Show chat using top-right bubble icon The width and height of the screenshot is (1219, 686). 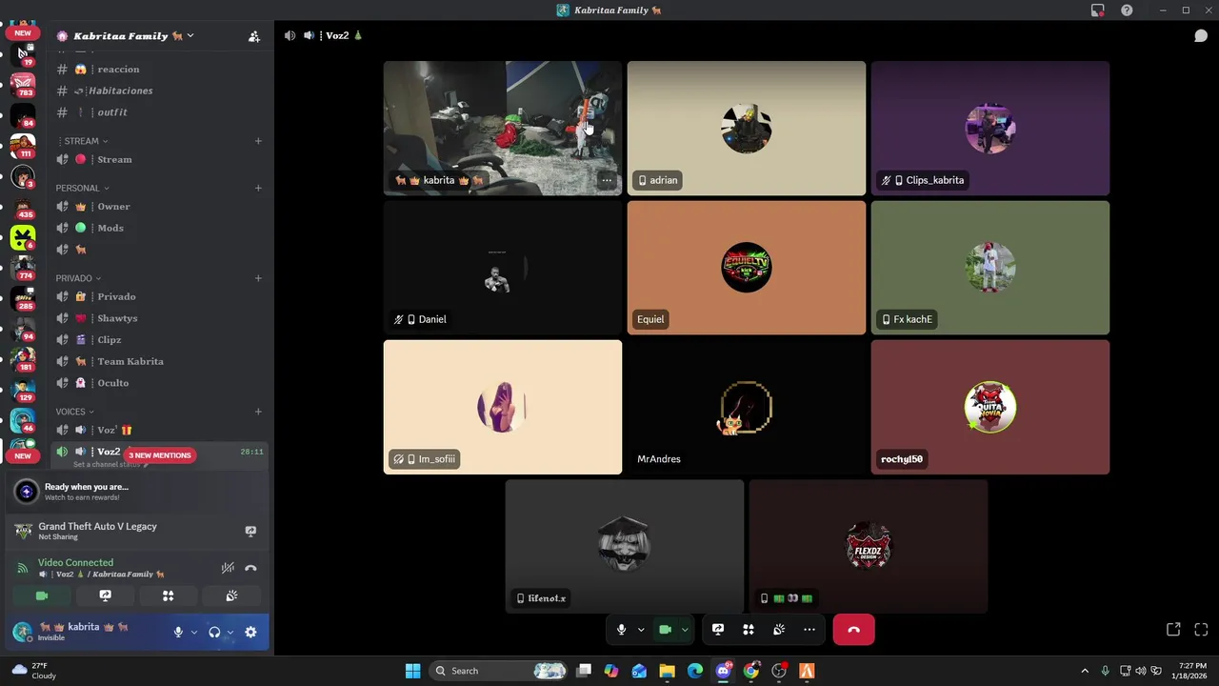pos(1201,36)
